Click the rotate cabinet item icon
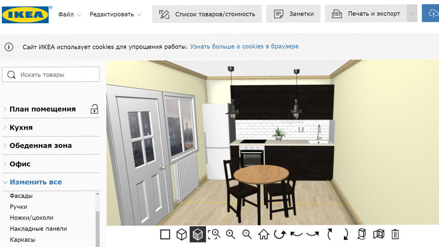The width and height of the screenshot is (439, 247). pos(362,234)
